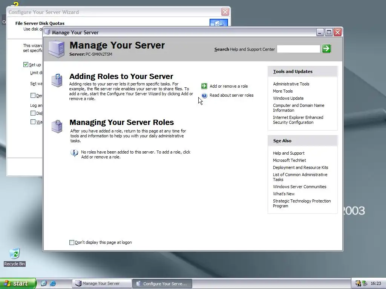Click the green arrow search go button
The image size is (386, 289).
(x=326, y=49)
